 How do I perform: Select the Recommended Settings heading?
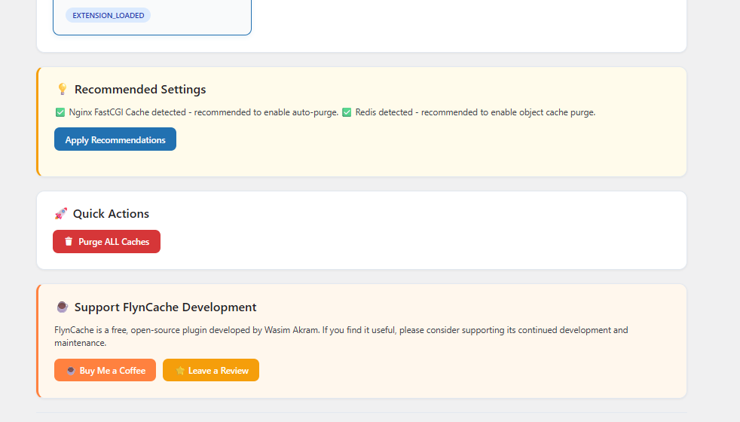140,89
